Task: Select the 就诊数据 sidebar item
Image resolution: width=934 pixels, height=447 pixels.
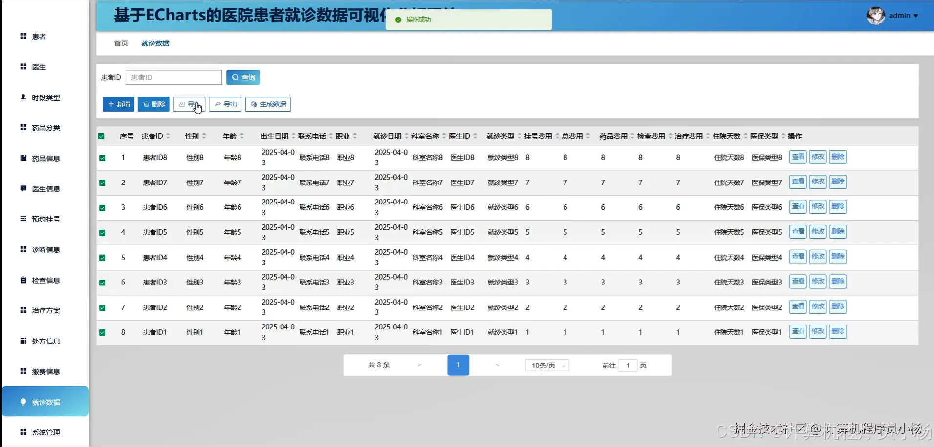Action: [45, 402]
